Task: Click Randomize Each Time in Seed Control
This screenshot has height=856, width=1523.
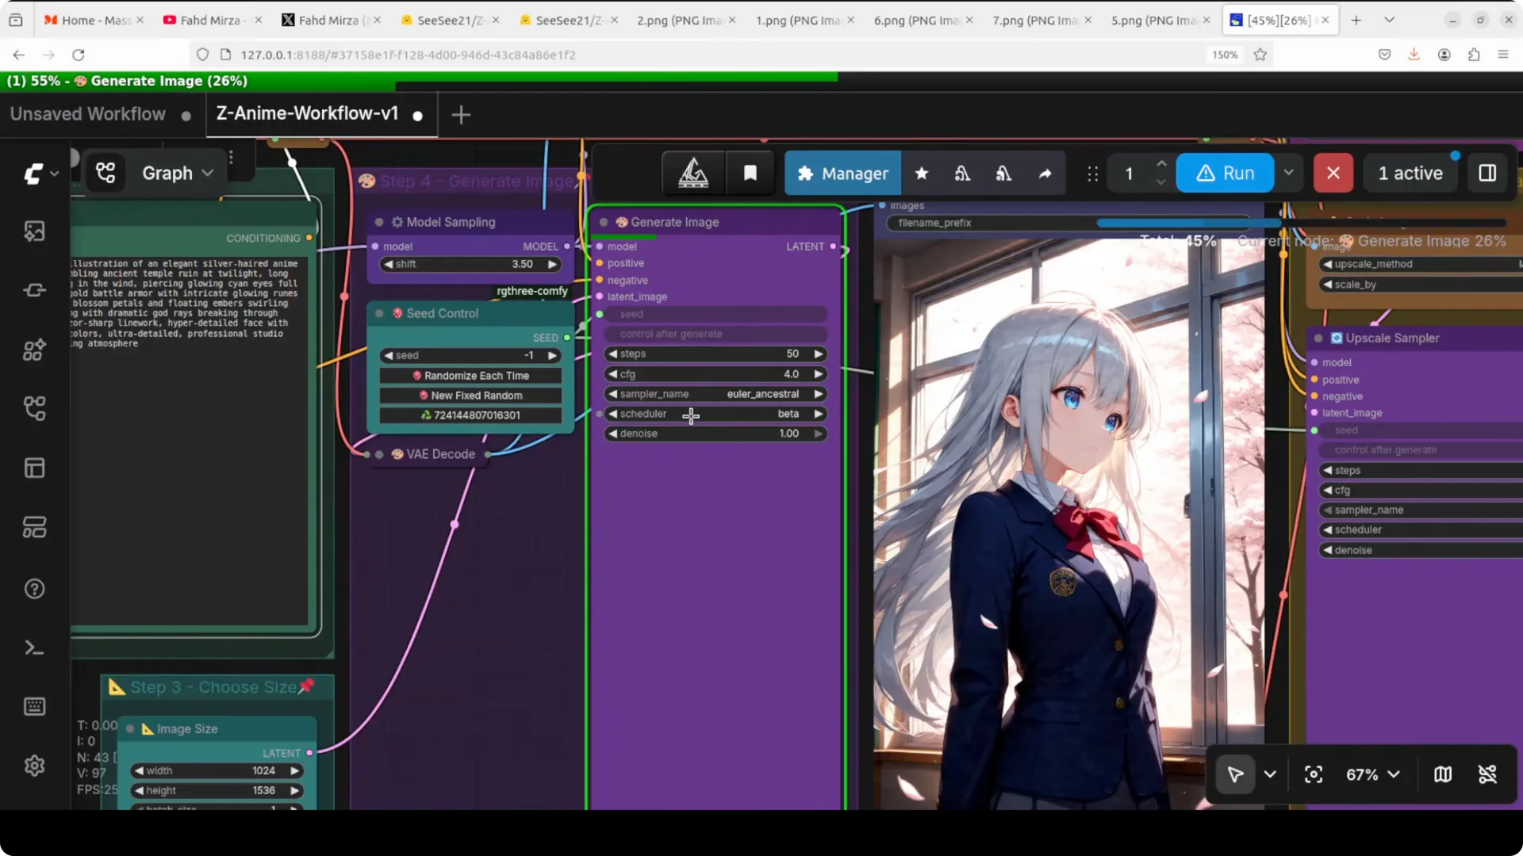Action: click(470, 376)
